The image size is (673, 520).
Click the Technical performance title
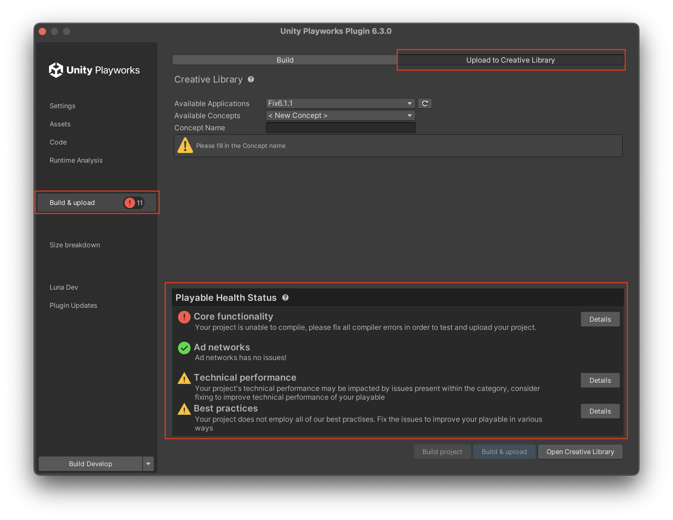245,378
